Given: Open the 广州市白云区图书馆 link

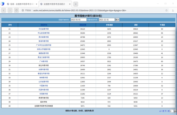Looking at the screenshot, I should click(x=44, y=45).
